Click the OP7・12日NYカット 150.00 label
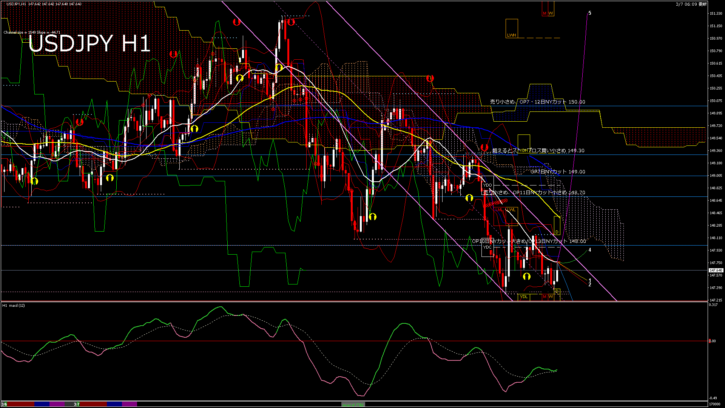The width and height of the screenshot is (725, 408). (552, 102)
